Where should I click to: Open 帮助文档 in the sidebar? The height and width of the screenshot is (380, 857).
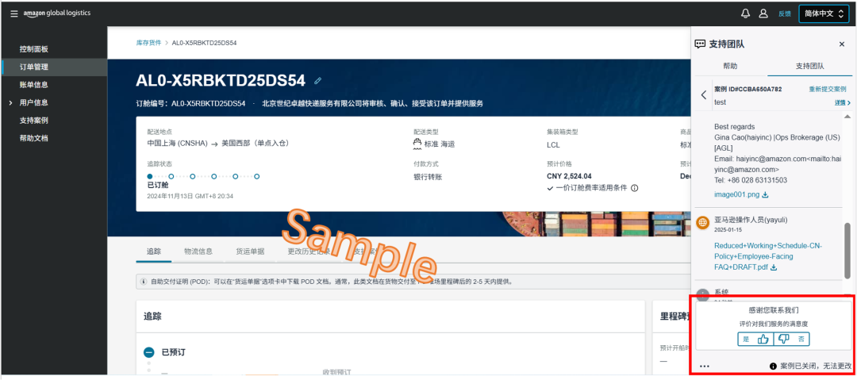(x=34, y=138)
